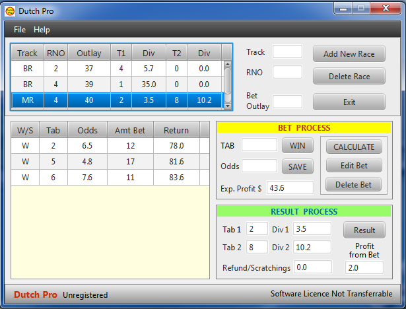The image size is (406, 309).
Task: Open the File menu
Action: tap(20, 30)
